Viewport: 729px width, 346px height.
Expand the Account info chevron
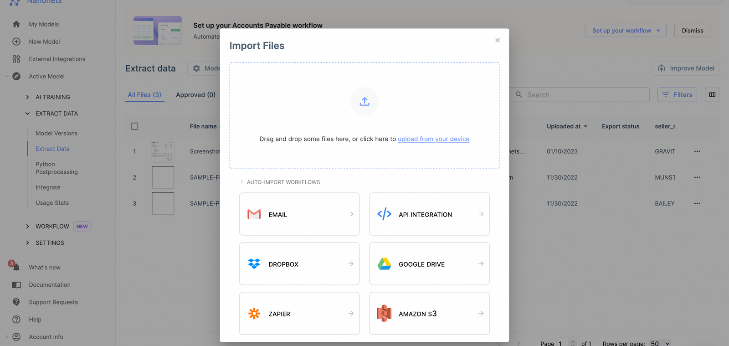pos(6,337)
